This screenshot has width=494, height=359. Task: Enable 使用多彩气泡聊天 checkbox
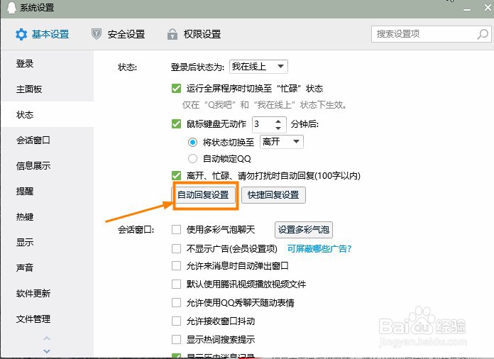click(x=176, y=230)
